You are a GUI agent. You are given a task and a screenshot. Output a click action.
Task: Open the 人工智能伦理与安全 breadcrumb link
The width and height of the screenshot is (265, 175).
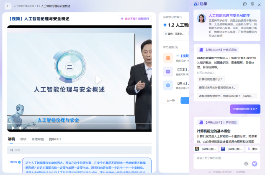coord(24,6)
